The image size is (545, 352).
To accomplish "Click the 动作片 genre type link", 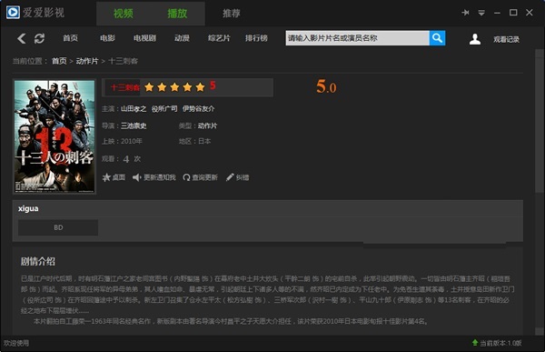I will (207, 126).
